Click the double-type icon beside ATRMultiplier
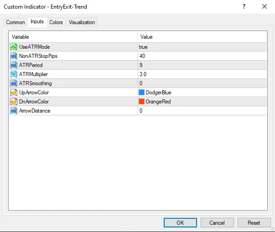The image size is (275, 232). tap(14, 74)
